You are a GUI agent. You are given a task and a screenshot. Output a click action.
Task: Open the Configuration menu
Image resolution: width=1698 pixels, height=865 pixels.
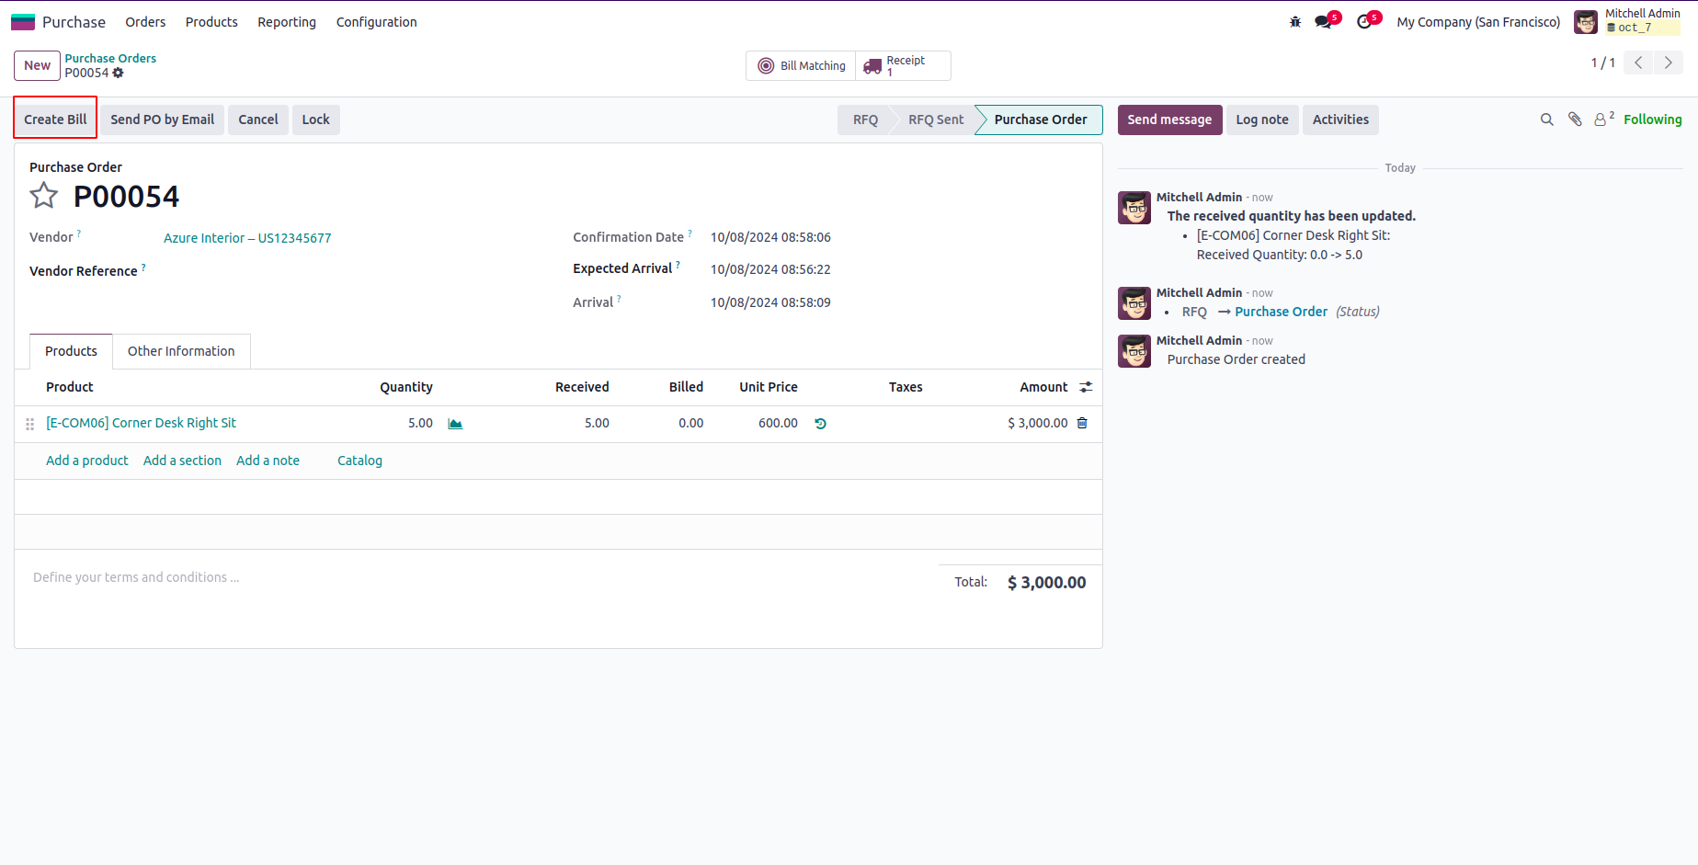coord(377,22)
